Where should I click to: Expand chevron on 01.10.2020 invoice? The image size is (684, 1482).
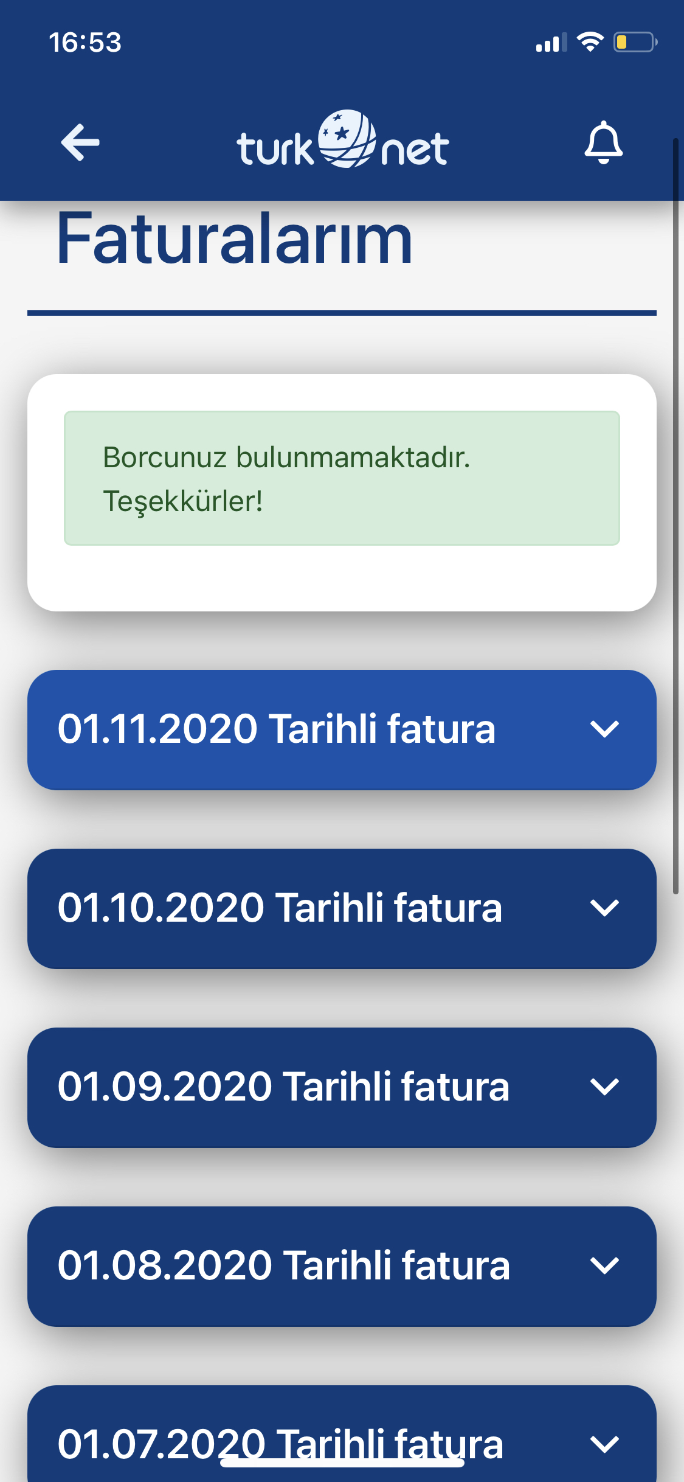(x=604, y=908)
